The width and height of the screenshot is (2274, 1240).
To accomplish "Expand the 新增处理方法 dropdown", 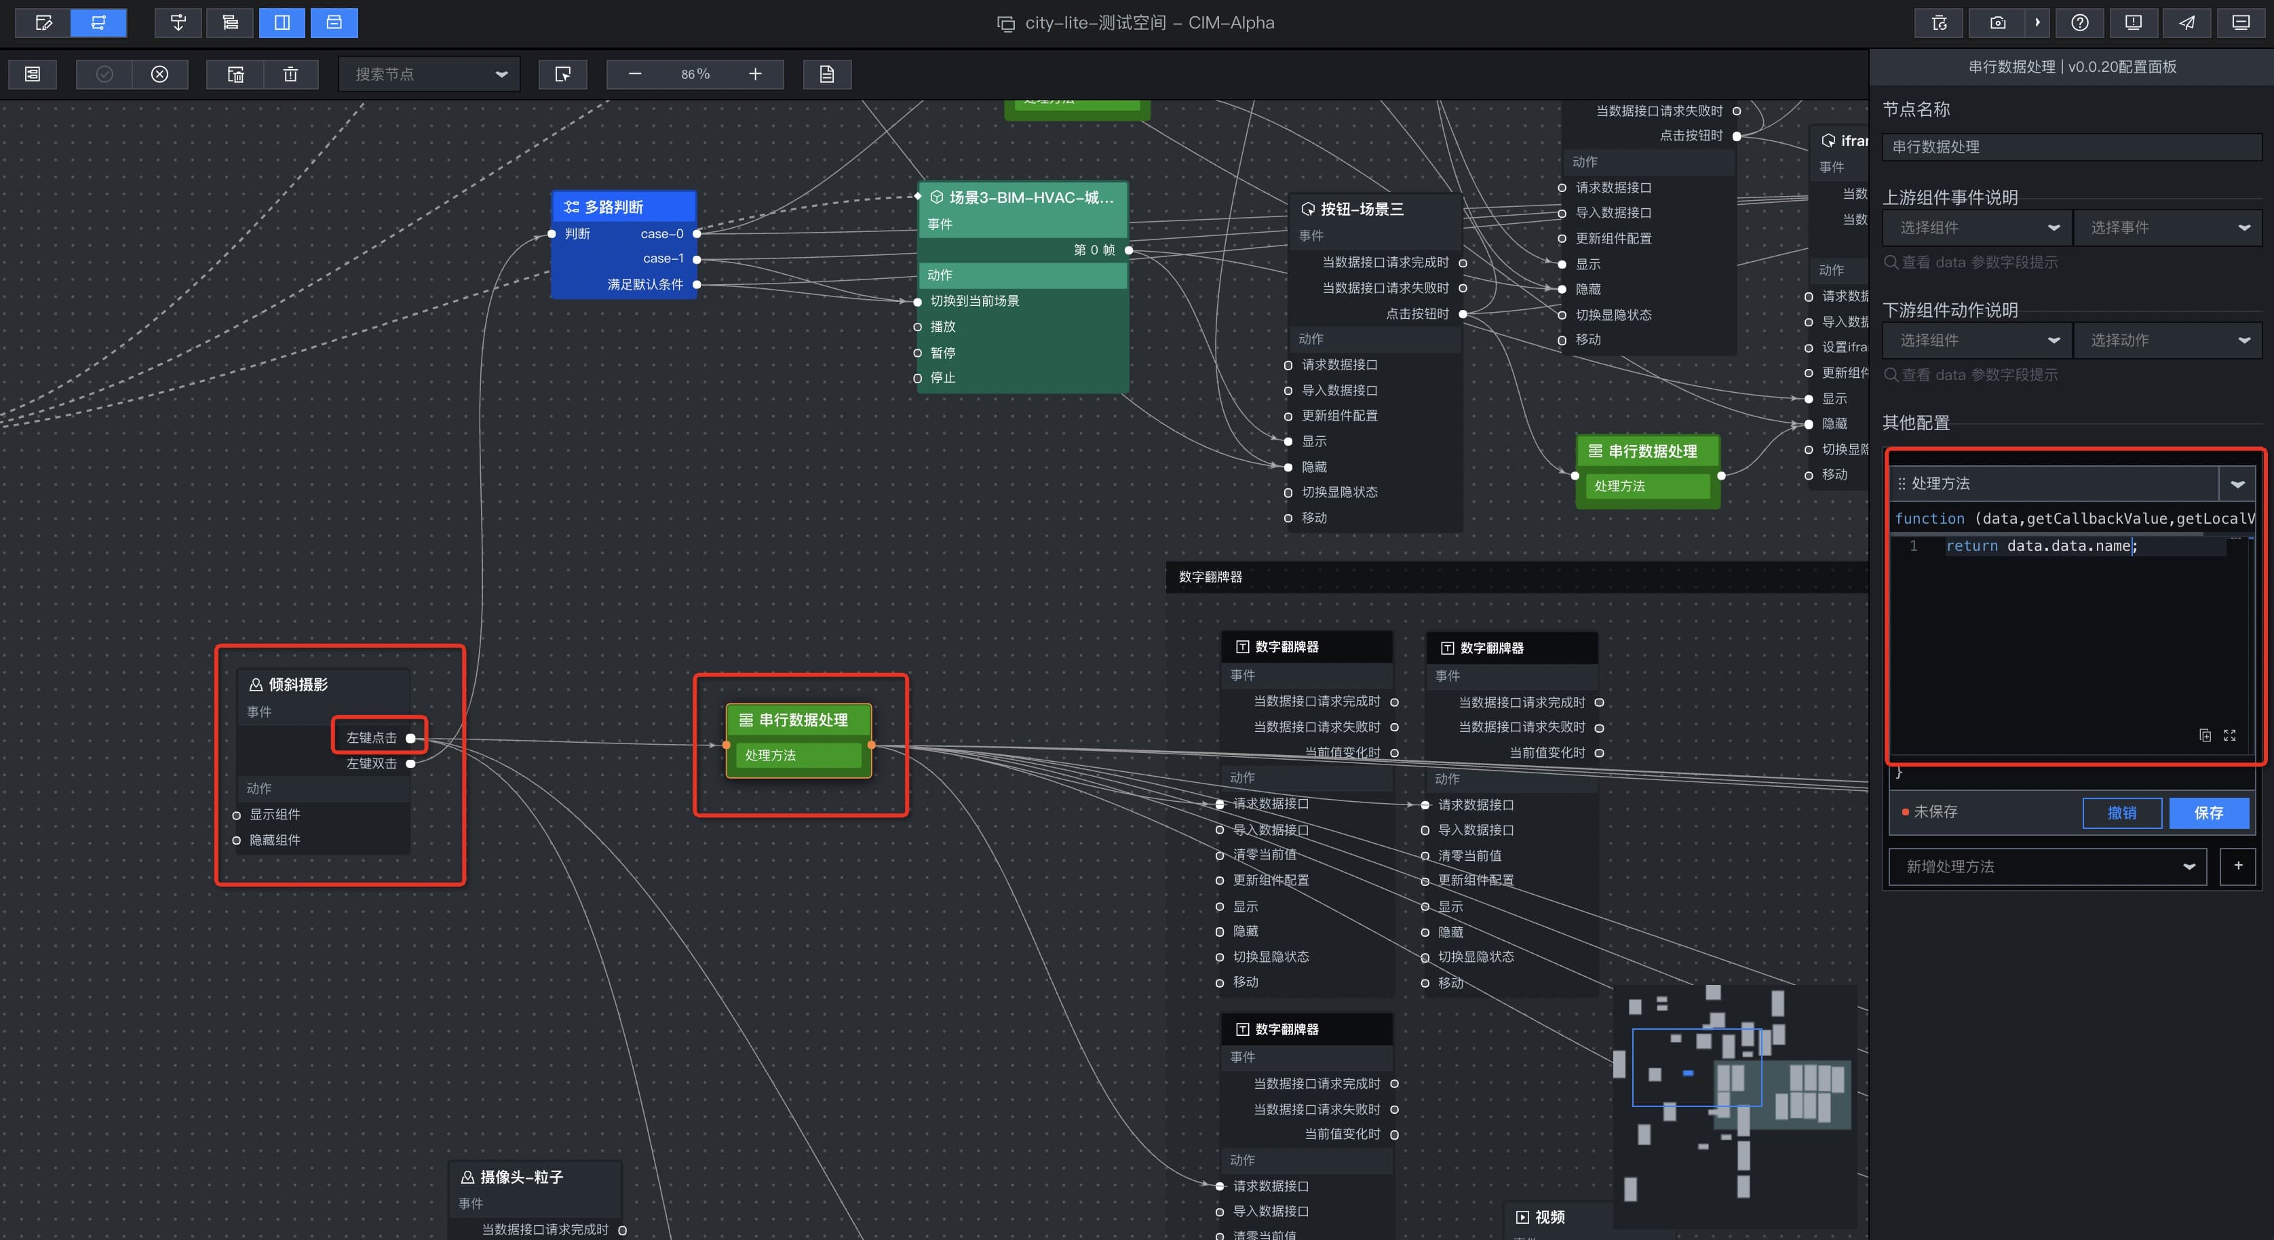I will pos(2046,867).
